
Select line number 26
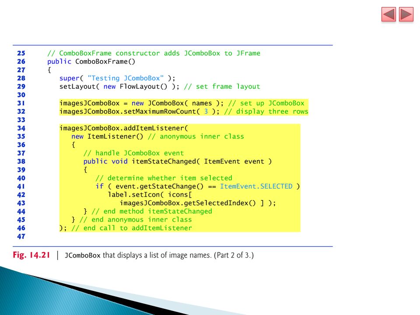(21, 62)
